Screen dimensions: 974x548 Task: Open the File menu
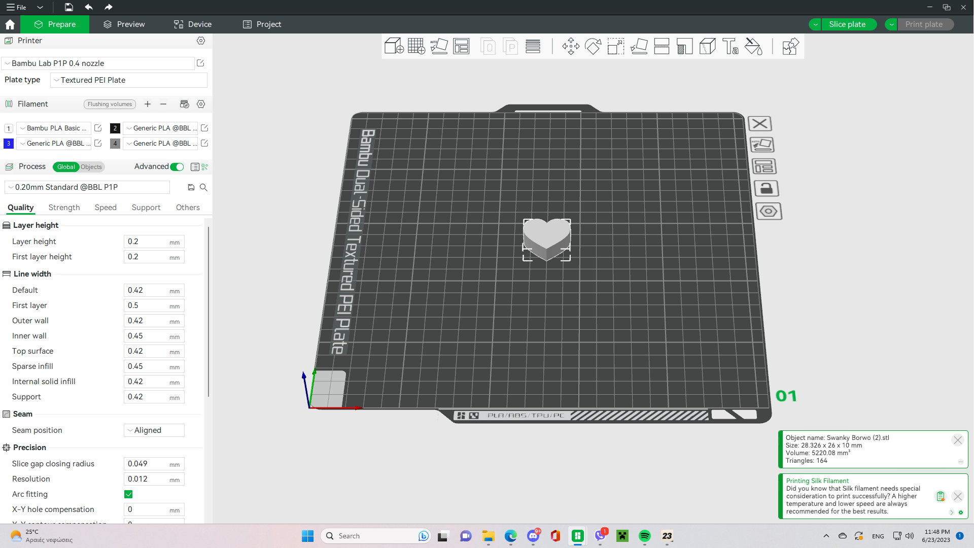point(16,7)
